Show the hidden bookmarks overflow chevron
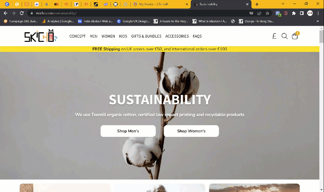 (318, 21)
